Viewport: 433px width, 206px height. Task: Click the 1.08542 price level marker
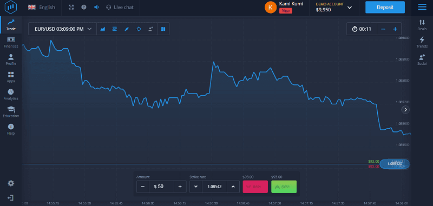click(x=395, y=164)
